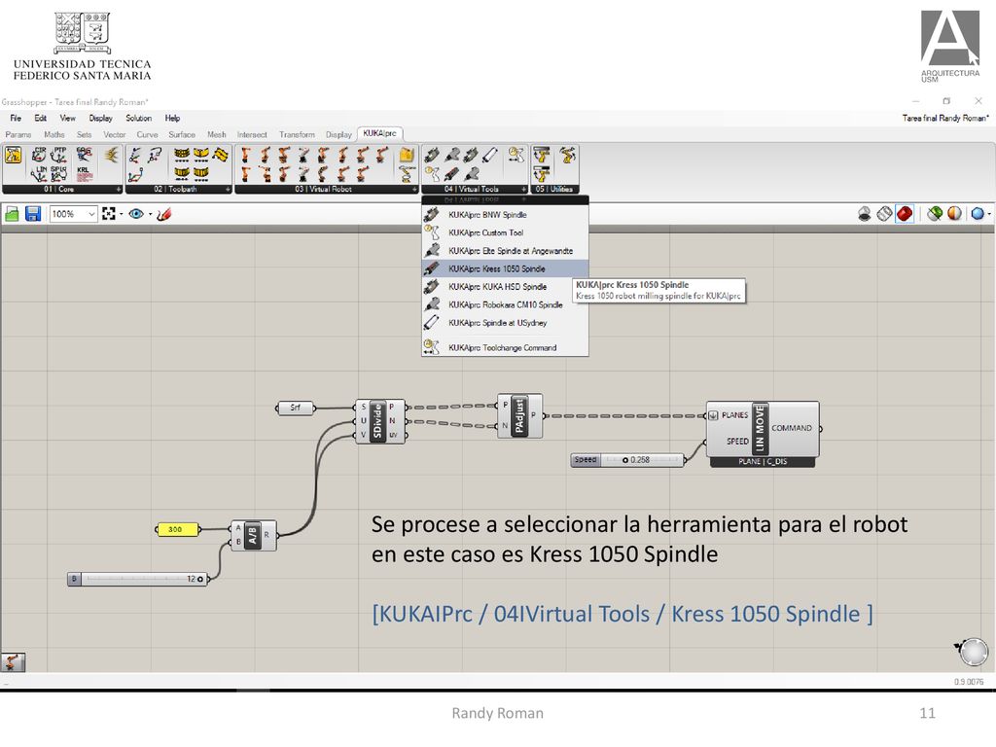The width and height of the screenshot is (996, 747).
Task: Select the PTP movement icon
Action: [59, 154]
